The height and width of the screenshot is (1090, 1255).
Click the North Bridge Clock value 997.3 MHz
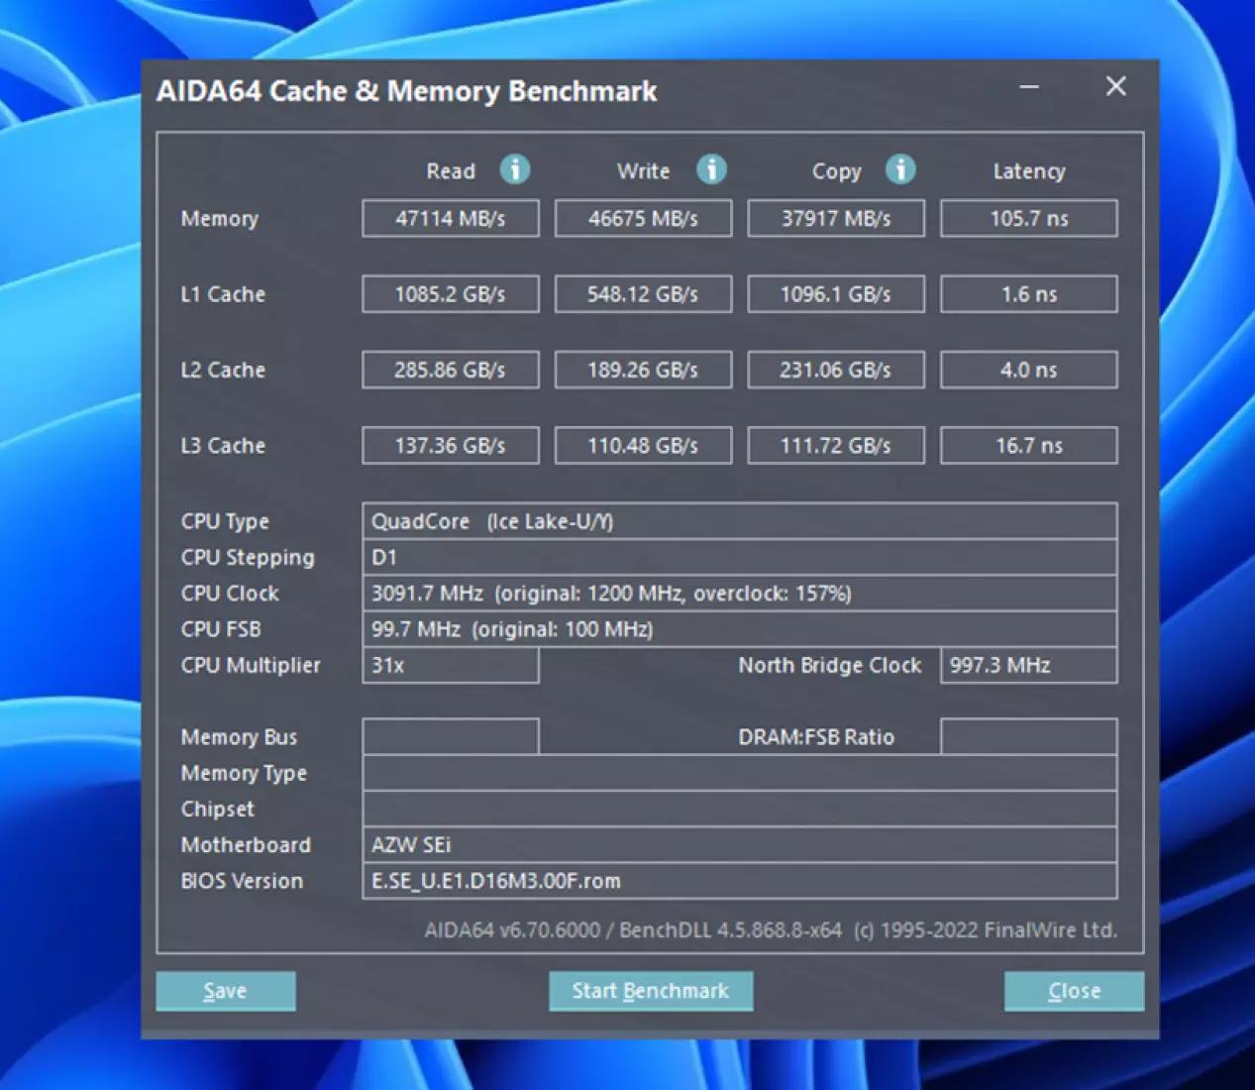coord(1029,665)
